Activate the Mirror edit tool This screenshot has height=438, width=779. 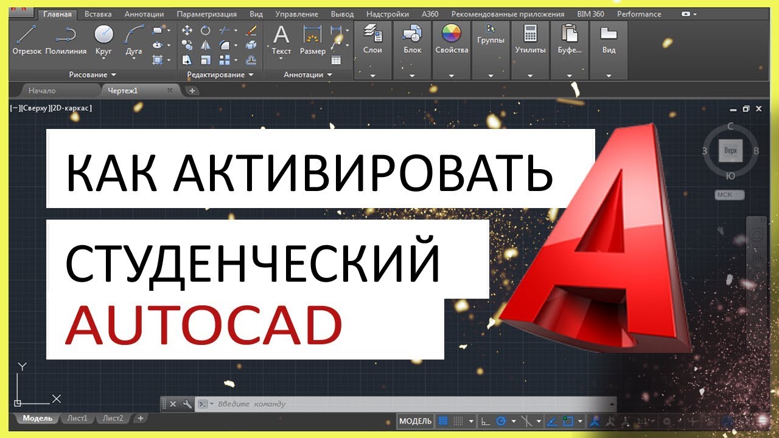pyautogui.click(x=205, y=44)
